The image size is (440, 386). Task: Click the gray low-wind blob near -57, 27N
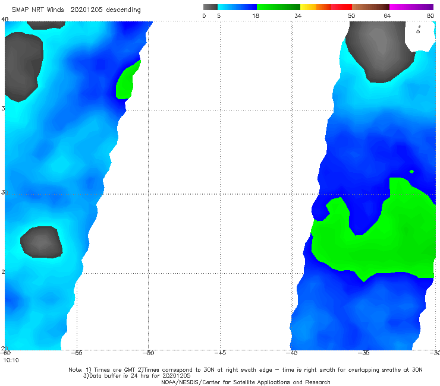[42, 242]
